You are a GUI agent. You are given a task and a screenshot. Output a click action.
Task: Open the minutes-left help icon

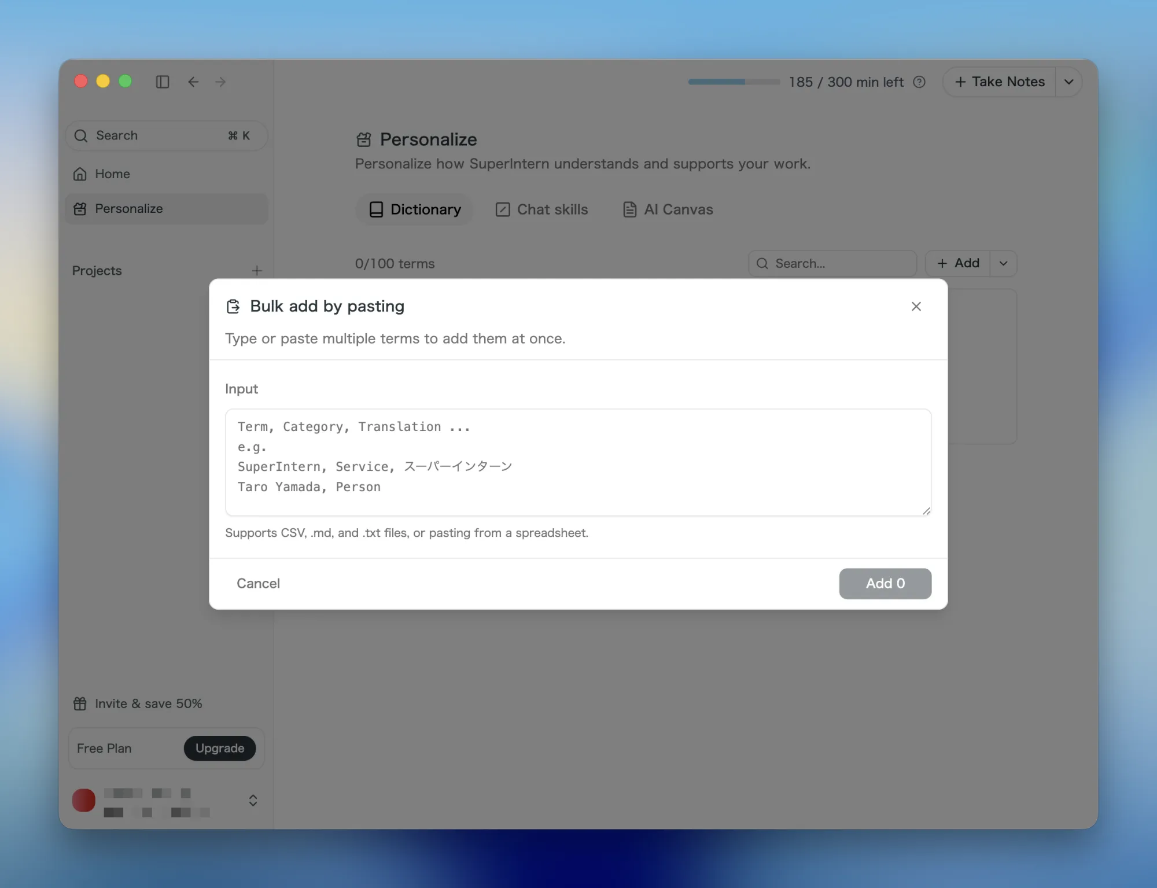tap(919, 82)
